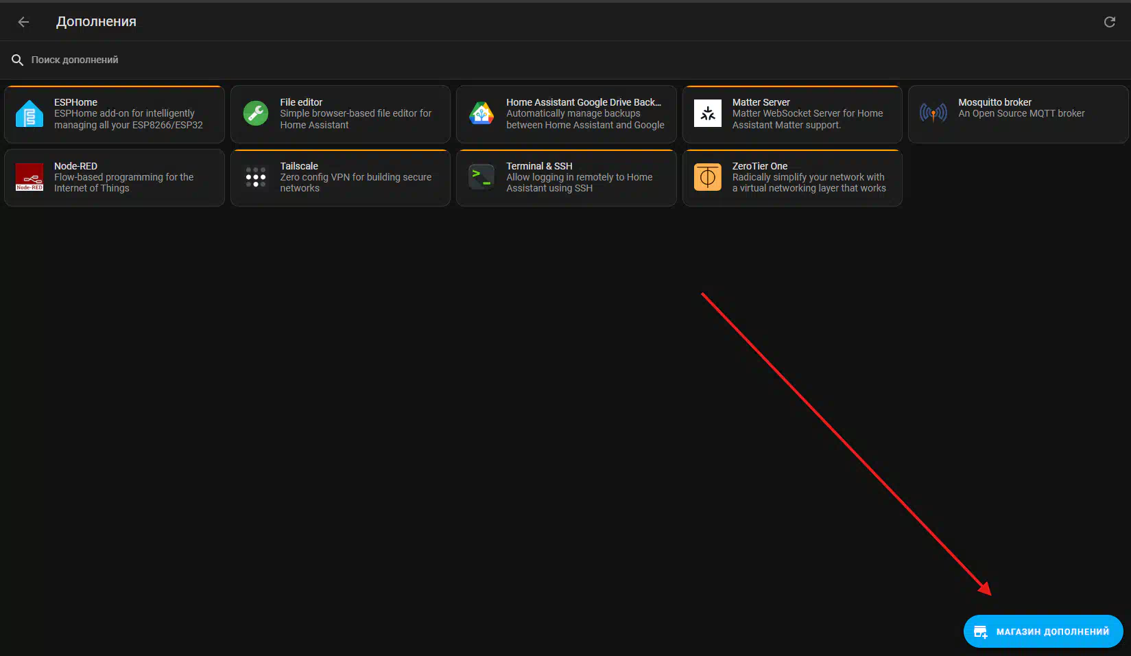The width and height of the screenshot is (1131, 656).
Task: Click 'Simple browser-based file editor' description
Action: click(x=355, y=119)
